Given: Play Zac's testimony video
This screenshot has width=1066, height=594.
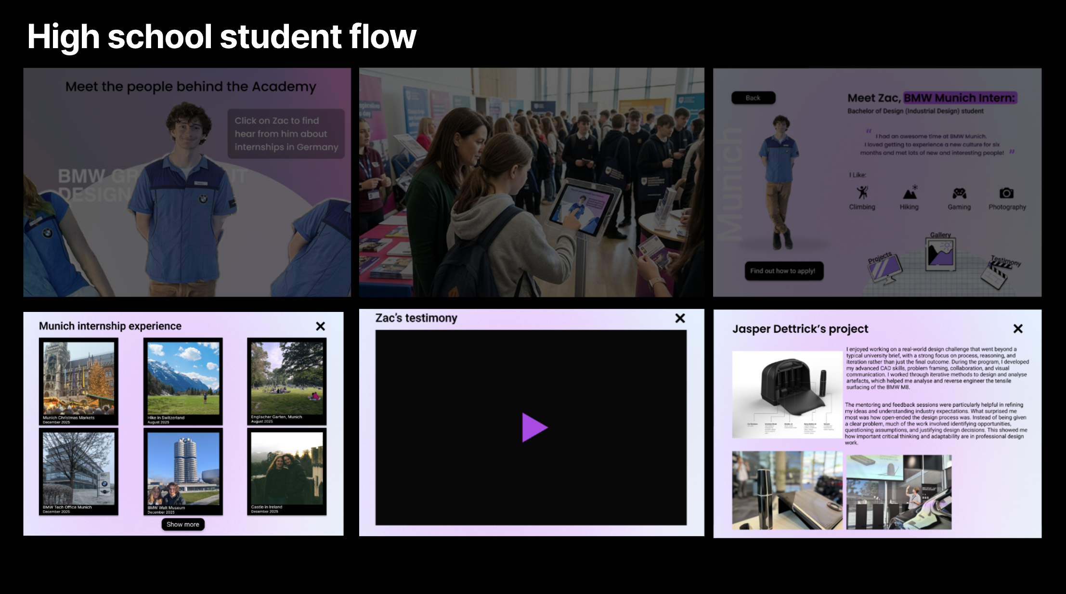Looking at the screenshot, I should pyautogui.click(x=534, y=427).
